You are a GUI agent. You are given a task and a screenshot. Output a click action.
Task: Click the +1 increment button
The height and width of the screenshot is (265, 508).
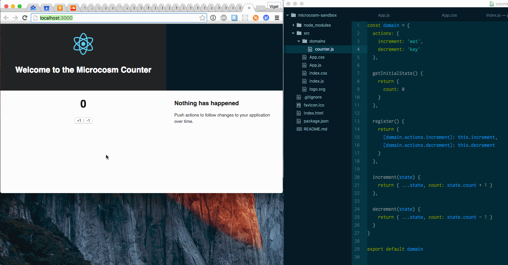pyautogui.click(x=79, y=121)
